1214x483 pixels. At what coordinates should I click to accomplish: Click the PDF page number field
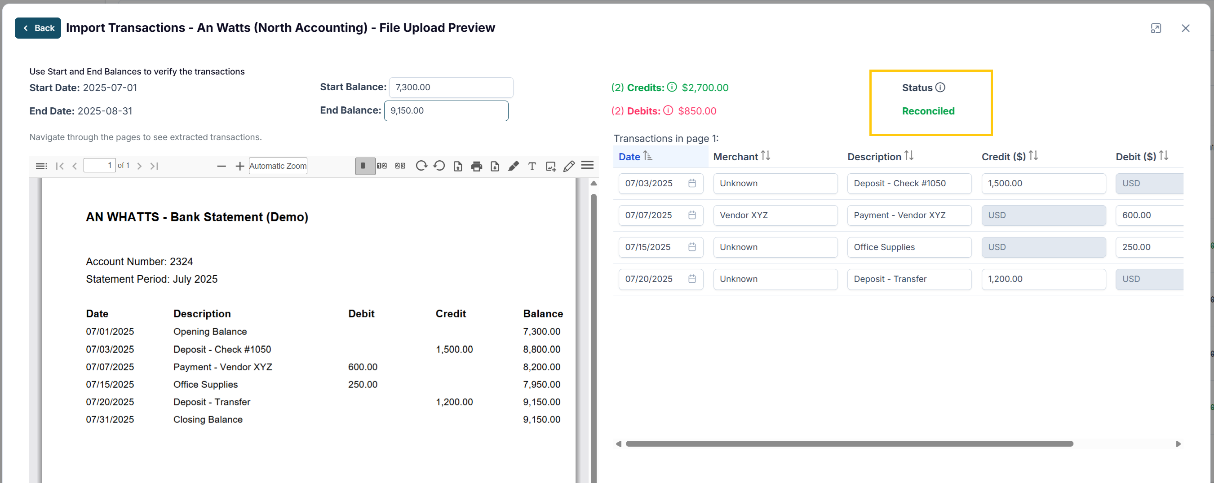click(x=99, y=166)
